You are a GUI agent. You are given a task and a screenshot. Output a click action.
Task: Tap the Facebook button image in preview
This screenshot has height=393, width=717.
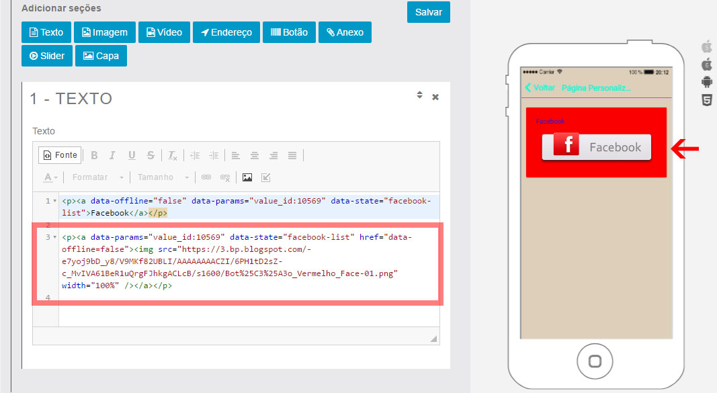(x=596, y=147)
